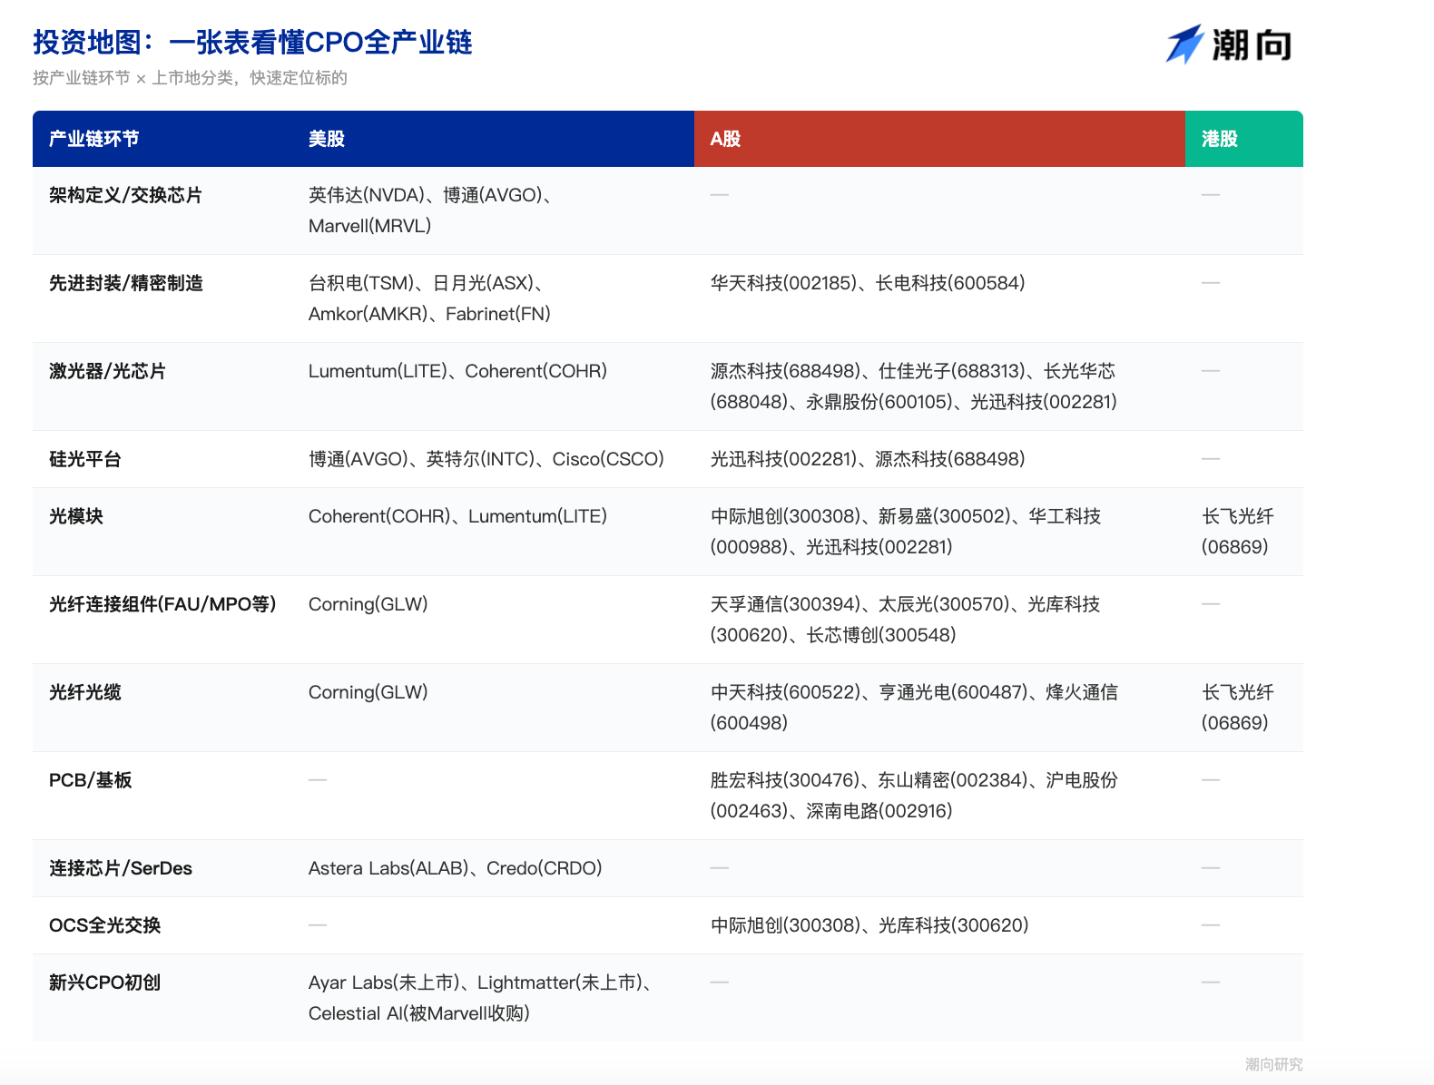Click 长飞光纤(06869) in the 光模块 row
1434x1085 pixels.
[1238, 532]
